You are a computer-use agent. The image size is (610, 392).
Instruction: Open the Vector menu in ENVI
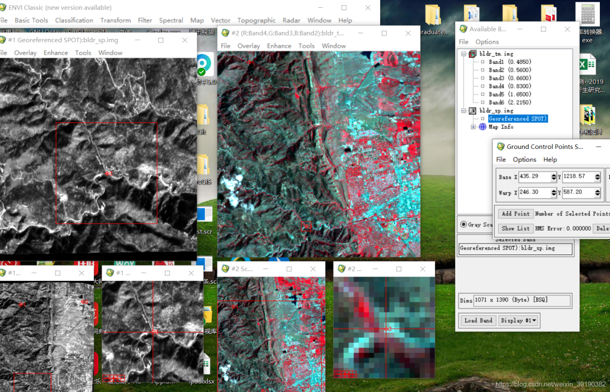[x=220, y=20]
